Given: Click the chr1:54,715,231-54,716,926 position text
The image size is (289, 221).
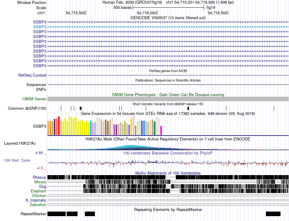Looking at the screenshot, I should point(200,2).
